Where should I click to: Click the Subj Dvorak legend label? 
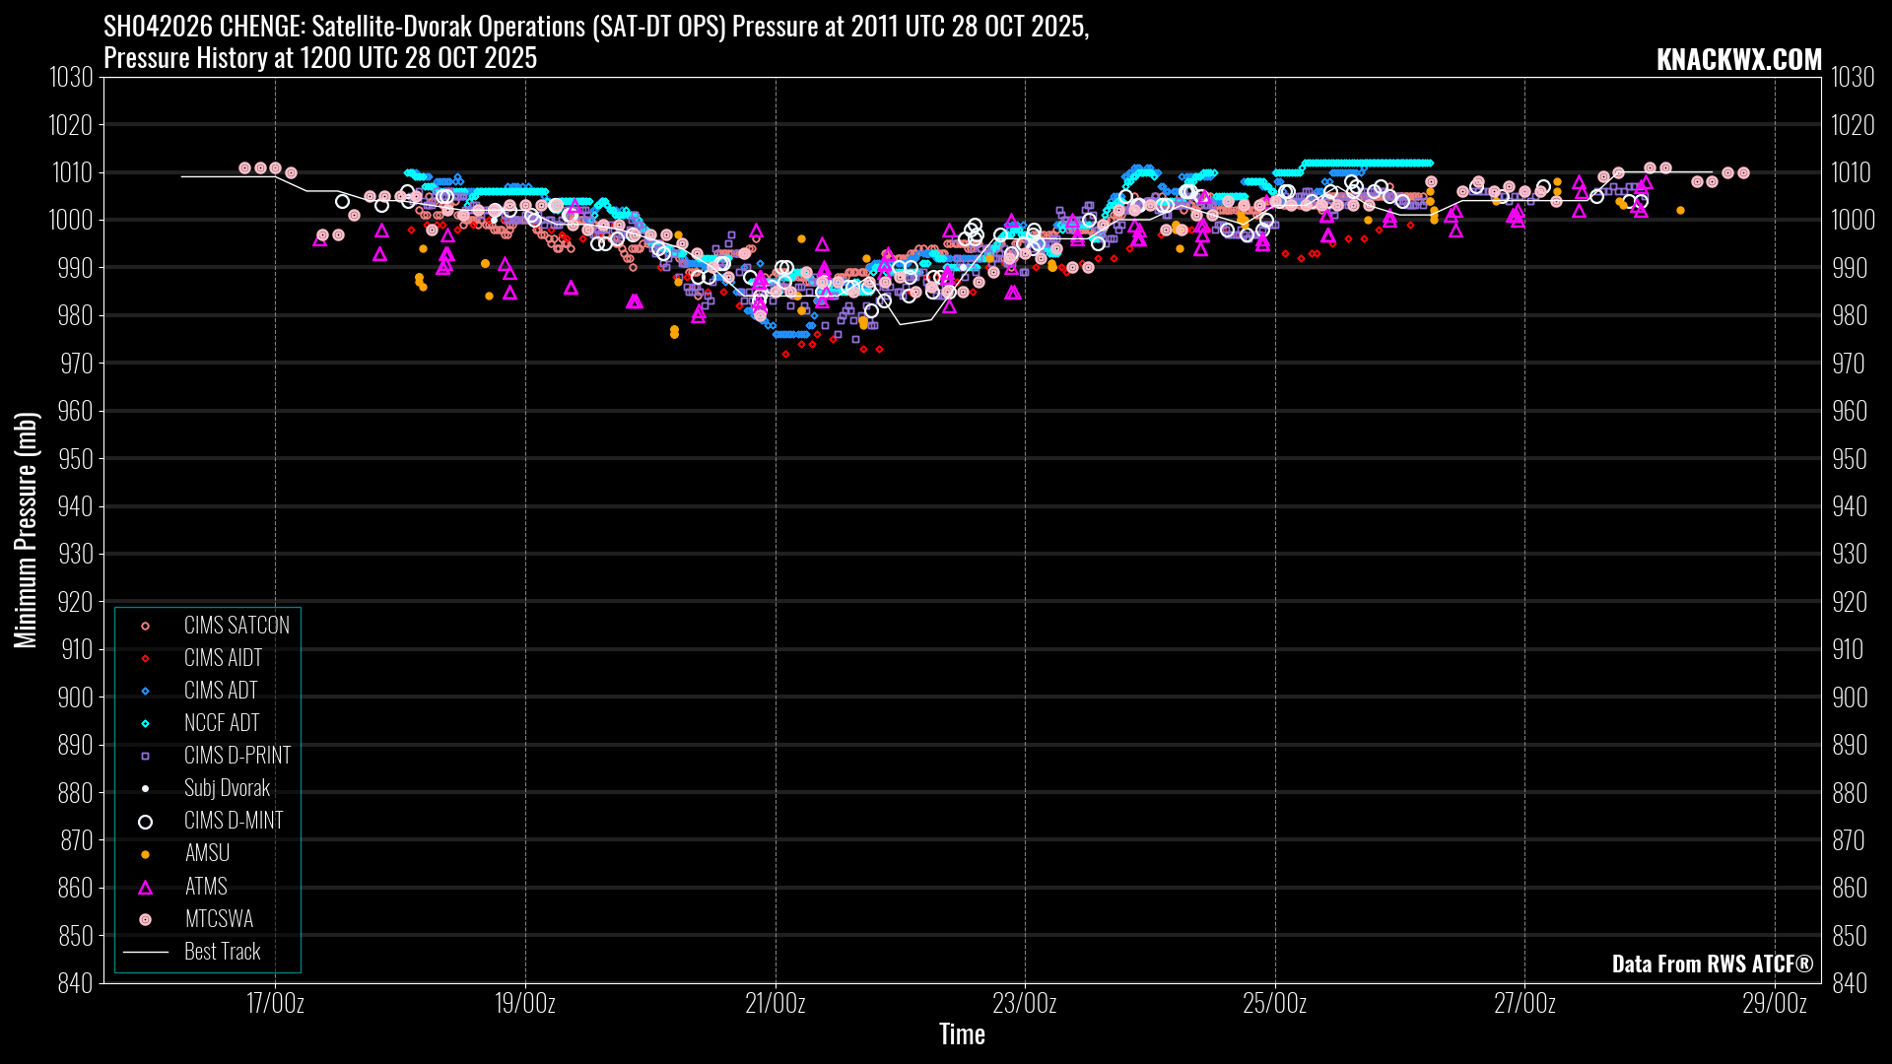pyautogui.click(x=227, y=788)
